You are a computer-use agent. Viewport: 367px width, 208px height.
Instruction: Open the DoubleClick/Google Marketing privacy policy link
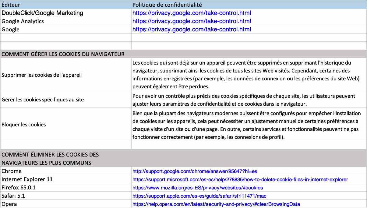[192, 13]
